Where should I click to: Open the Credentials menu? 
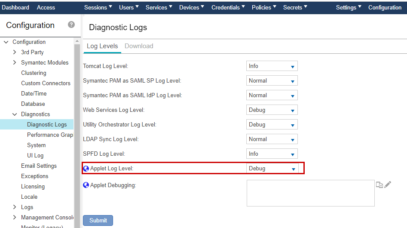tap(228, 8)
